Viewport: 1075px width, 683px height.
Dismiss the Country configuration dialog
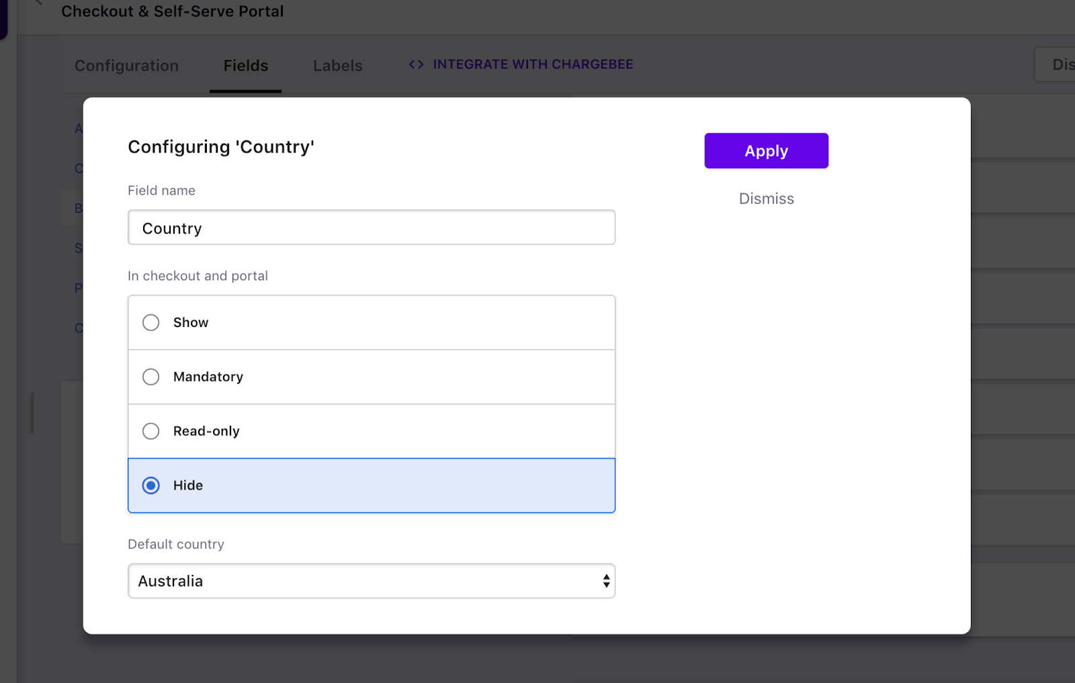click(x=766, y=199)
